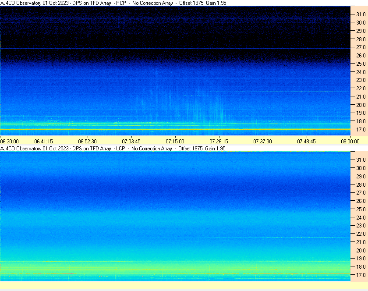The width and height of the screenshot is (368, 291).
Task: Click the LCP spectrogram title text
Action: [113, 149]
